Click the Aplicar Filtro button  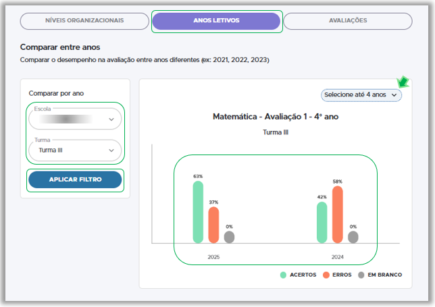point(75,179)
